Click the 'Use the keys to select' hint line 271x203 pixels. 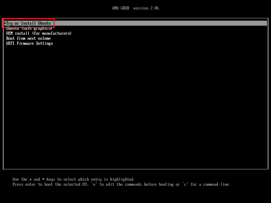pos(74,179)
